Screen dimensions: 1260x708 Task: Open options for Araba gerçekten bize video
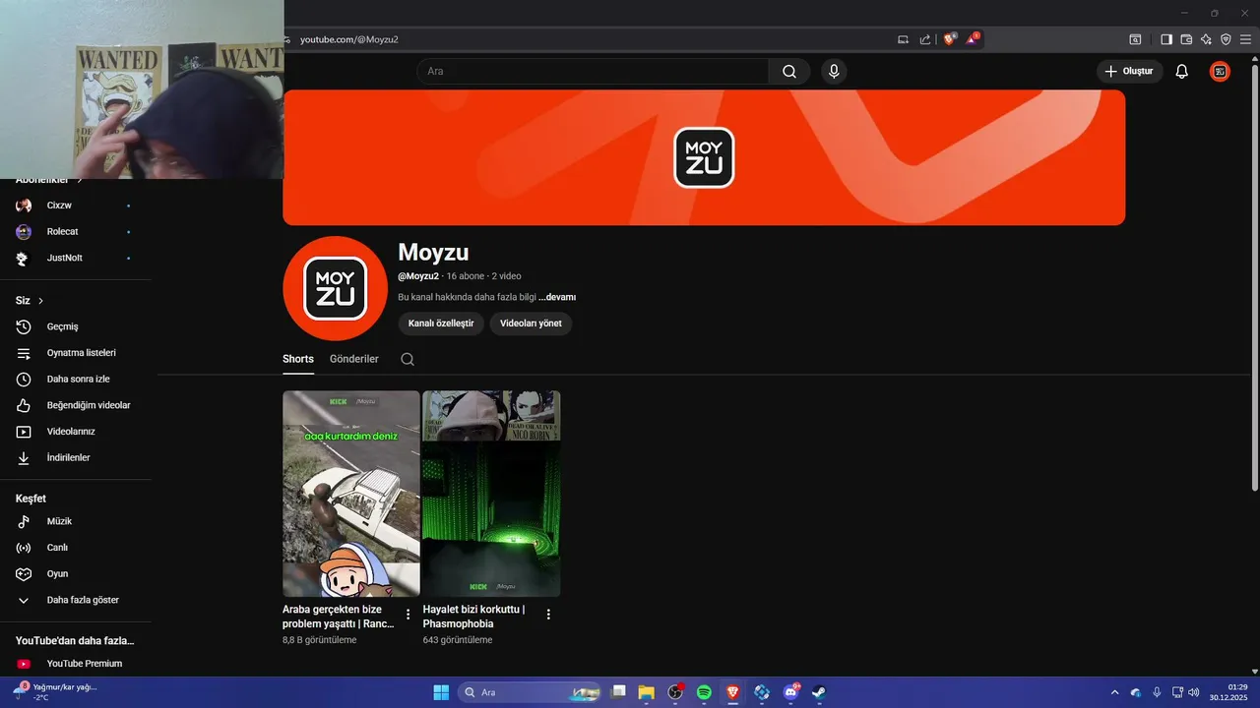coord(409,615)
